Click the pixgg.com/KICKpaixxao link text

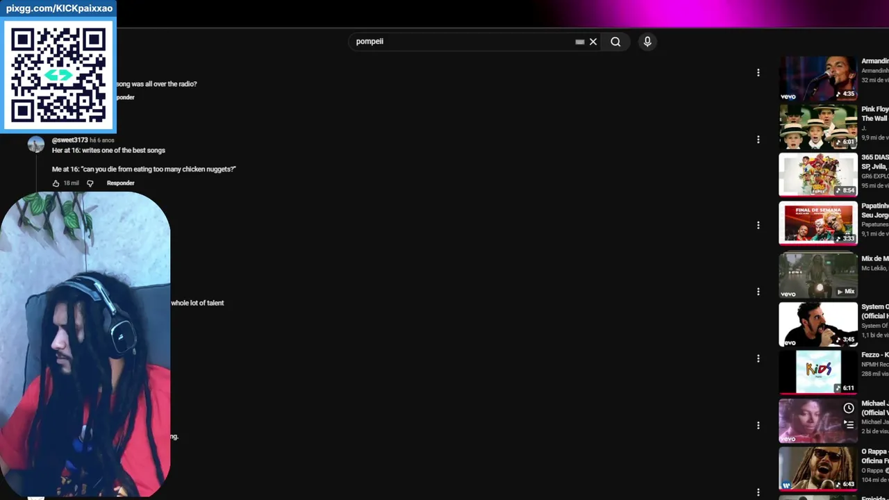[x=59, y=8]
